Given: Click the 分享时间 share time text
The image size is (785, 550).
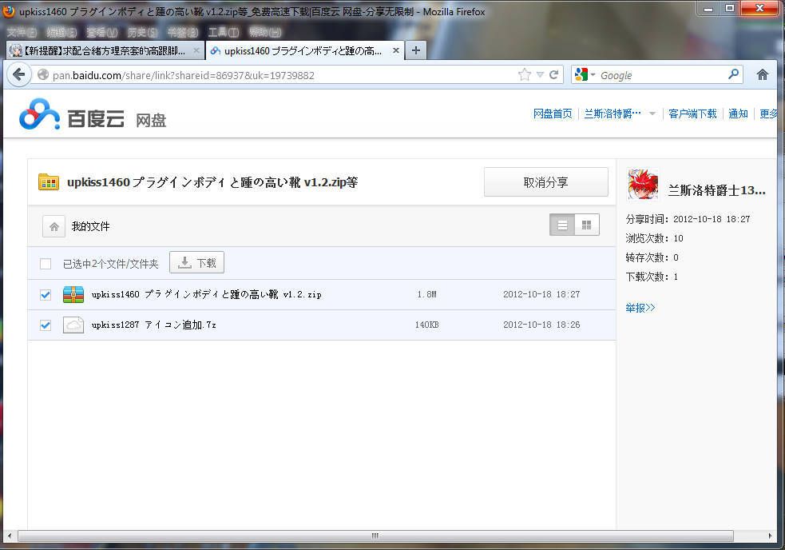Looking at the screenshot, I should point(688,219).
